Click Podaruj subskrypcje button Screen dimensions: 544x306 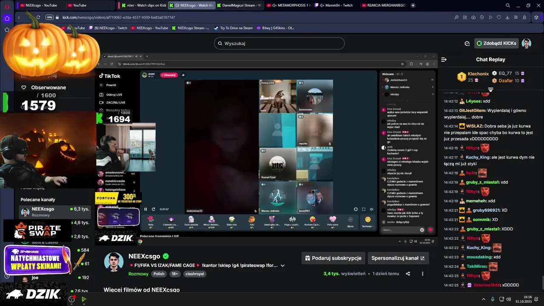pyautogui.click(x=334, y=258)
